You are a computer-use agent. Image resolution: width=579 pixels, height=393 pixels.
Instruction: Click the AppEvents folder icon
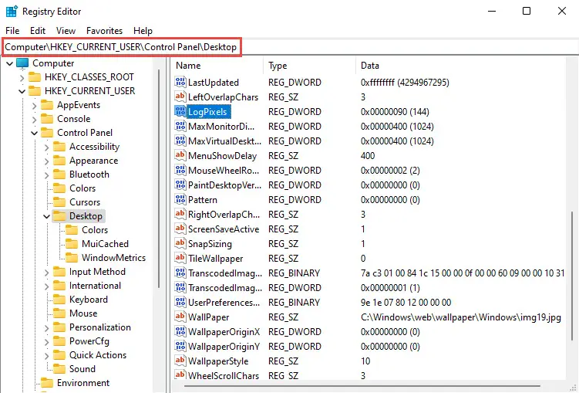[x=47, y=105]
